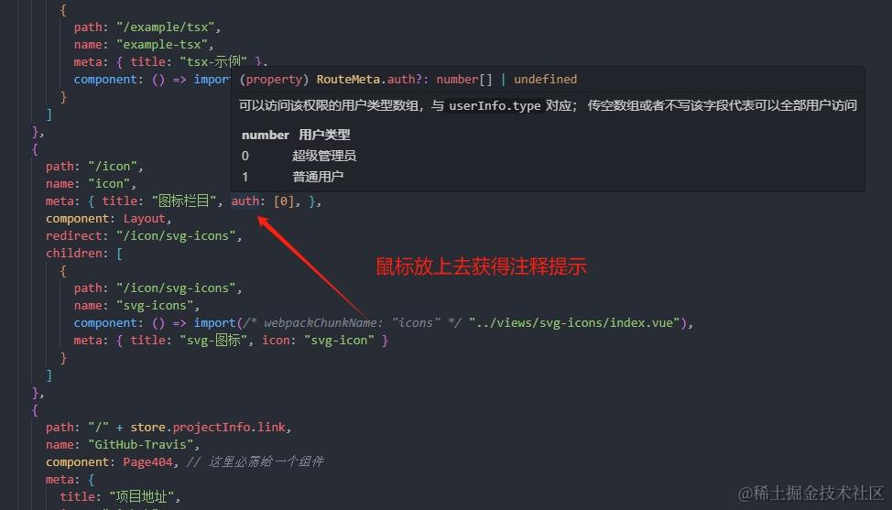Click the "example-tsx" name value

(x=162, y=44)
